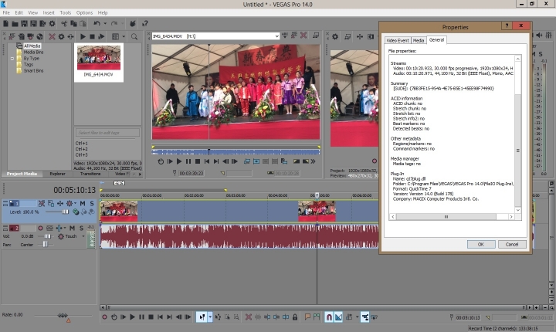Viewport: 556px width, 332px height.
Task: Toggle Automatic Crossfades button
Action: pos(338,317)
